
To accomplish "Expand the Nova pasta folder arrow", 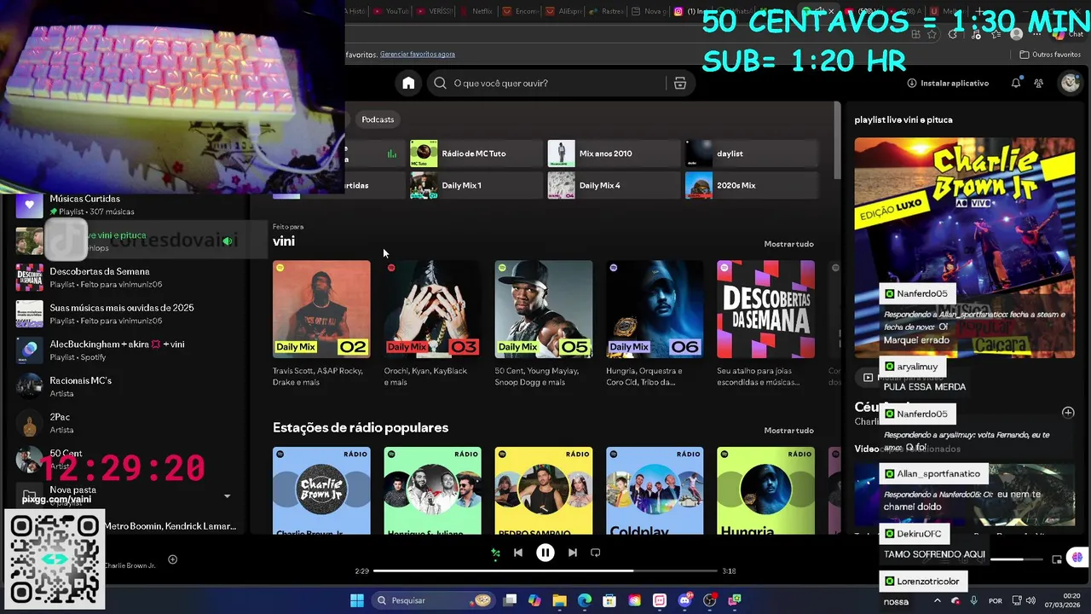I will point(227,495).
